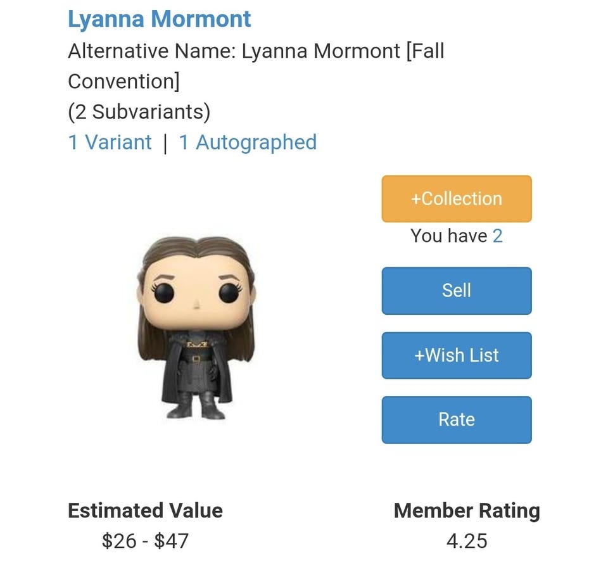This screenshot has height=565, width=608.
Task: Select the $26 low estimate
Action: 115,541
